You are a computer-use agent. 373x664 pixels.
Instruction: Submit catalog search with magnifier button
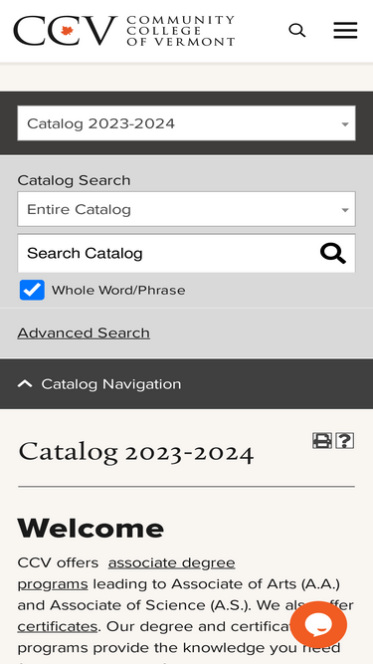click(333, 254)
